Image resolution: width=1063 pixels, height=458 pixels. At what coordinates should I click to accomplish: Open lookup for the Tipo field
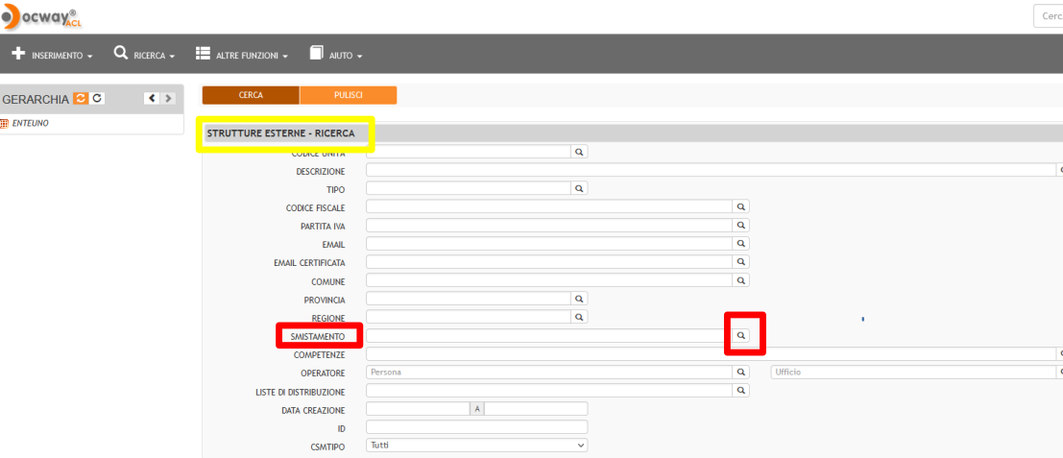579,189
